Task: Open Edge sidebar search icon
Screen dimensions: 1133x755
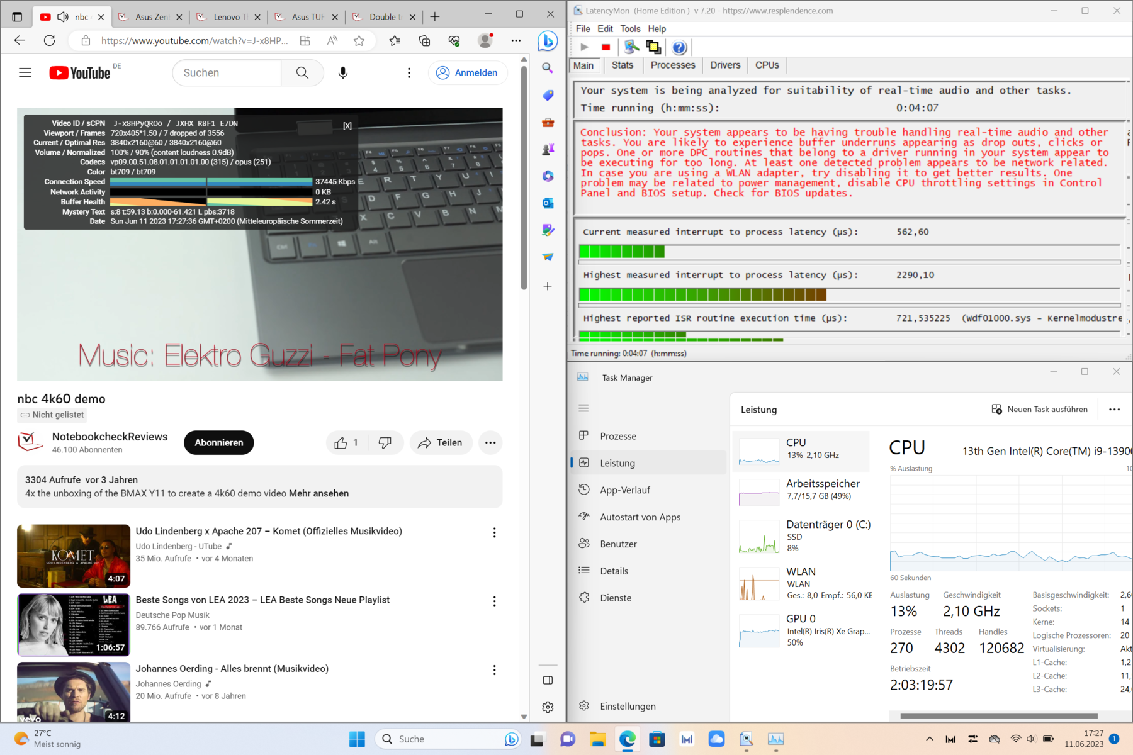Action: (548, 68)
